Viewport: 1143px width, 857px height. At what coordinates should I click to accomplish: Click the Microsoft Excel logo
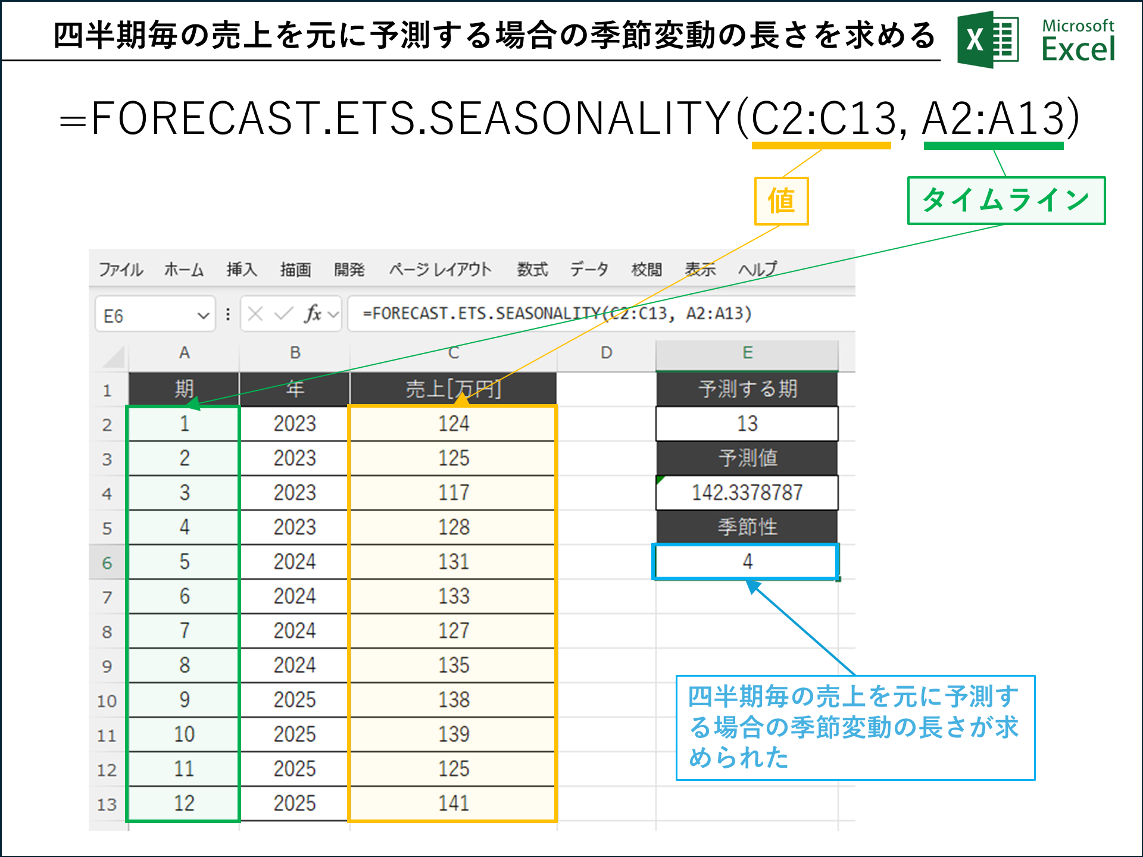988,37
